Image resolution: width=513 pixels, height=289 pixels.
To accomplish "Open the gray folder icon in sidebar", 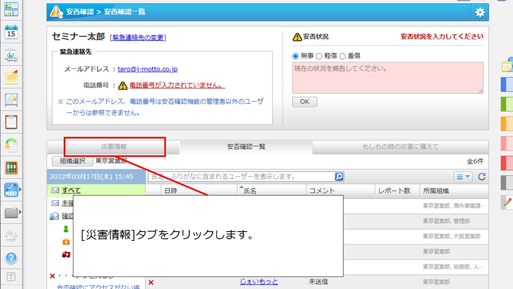I will pos(11,212).
